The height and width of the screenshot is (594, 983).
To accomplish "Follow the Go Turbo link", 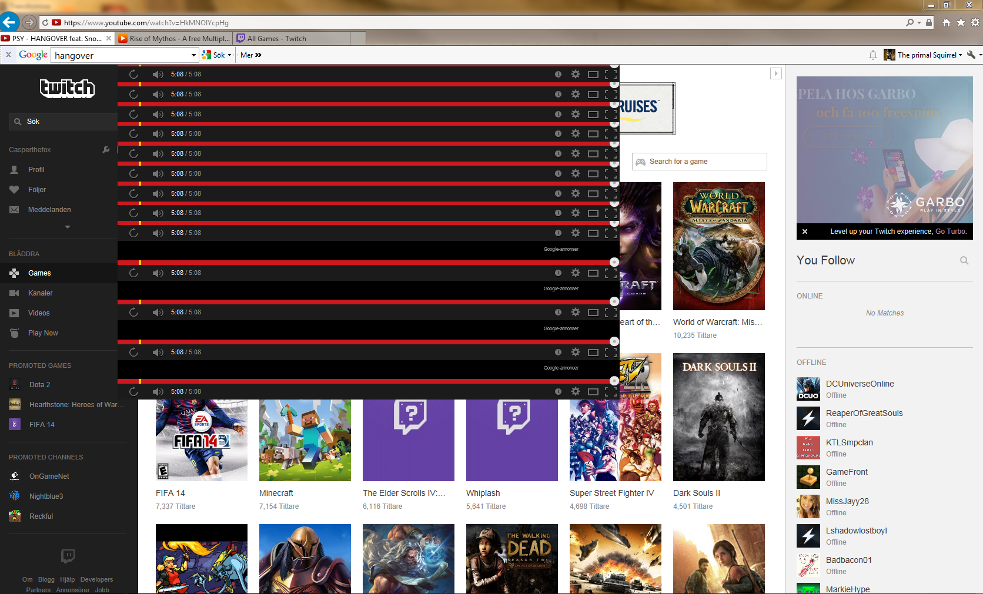I will tap(951, 231).
